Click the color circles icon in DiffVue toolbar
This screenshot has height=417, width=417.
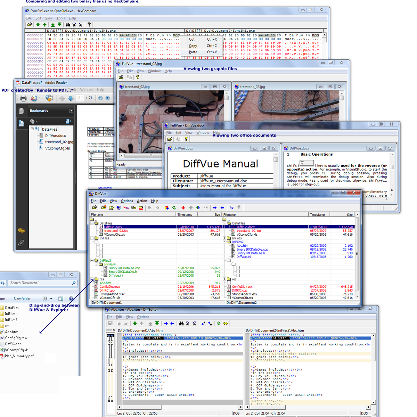click(x=167, y=208)
